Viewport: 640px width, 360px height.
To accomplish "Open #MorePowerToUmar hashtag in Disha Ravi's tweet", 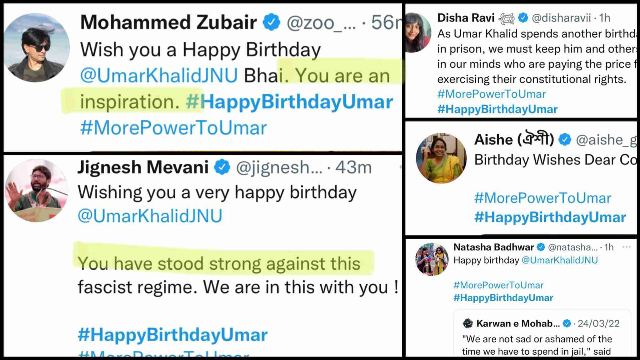I will (x=492, y=94).
